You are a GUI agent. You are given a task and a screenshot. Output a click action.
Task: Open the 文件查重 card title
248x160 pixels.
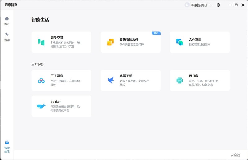coord(195,39)
